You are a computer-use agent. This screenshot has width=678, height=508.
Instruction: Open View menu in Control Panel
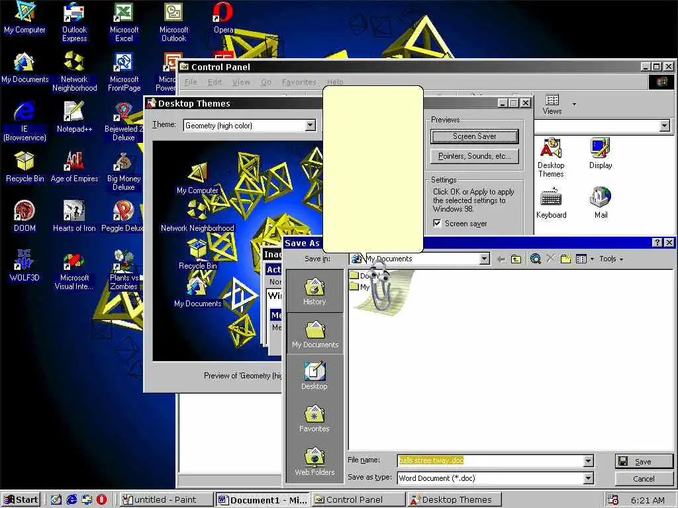pos(241,81)
